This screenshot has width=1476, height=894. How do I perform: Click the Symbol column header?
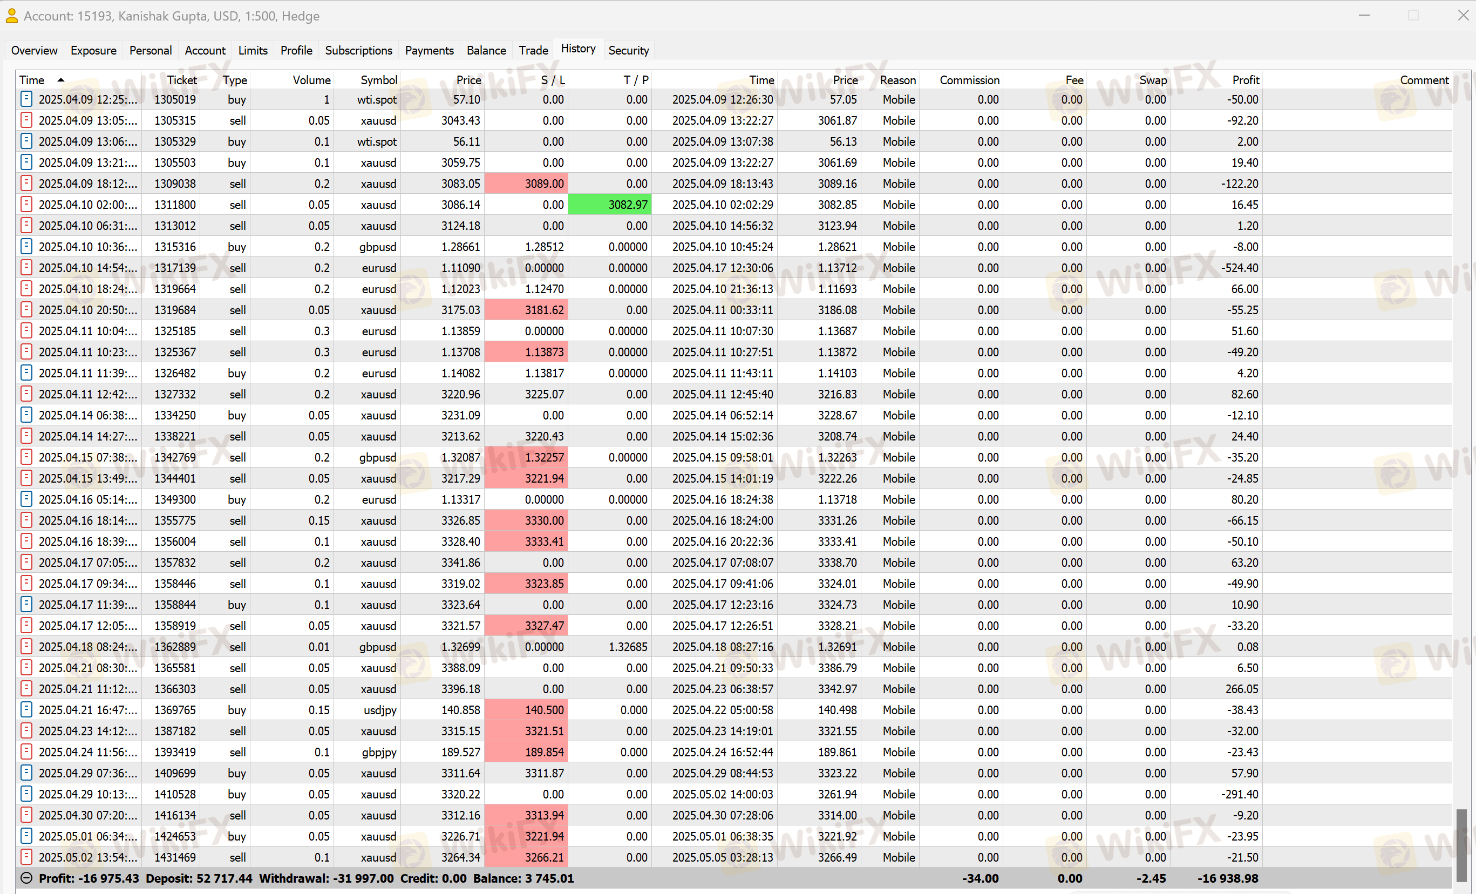[x=379, y=80]
